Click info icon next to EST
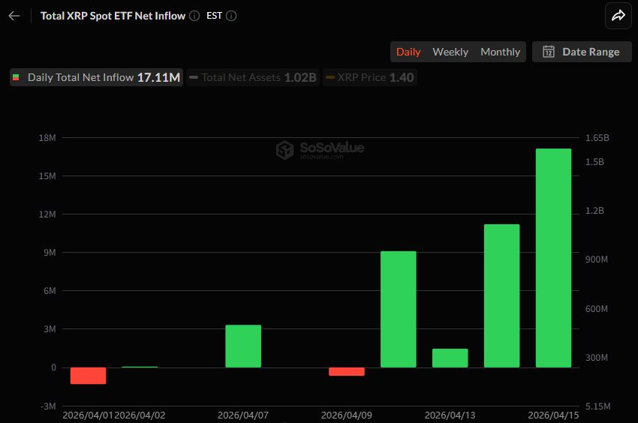The height and width of the screenshot is (423, 638). click(231, 16)
